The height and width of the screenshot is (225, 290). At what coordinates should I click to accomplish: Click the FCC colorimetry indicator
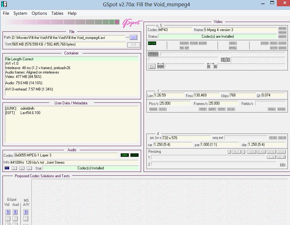click(273, 43)
